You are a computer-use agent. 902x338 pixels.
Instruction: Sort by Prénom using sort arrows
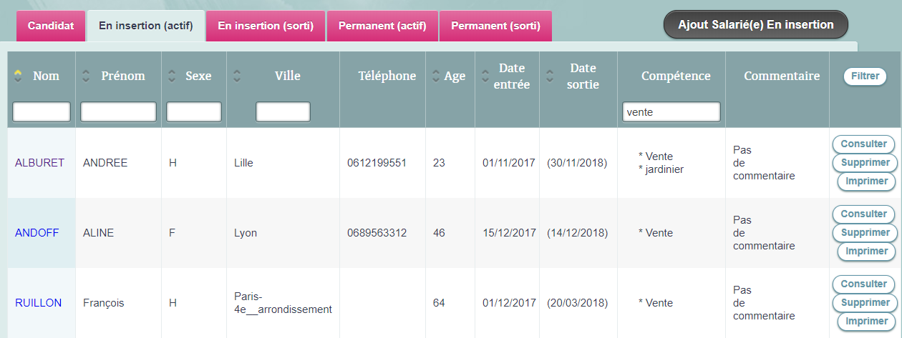pos(87,76)
